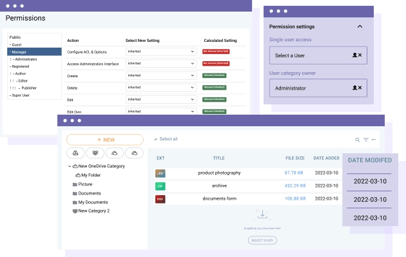Select the Registered user group

click(20, 66)
